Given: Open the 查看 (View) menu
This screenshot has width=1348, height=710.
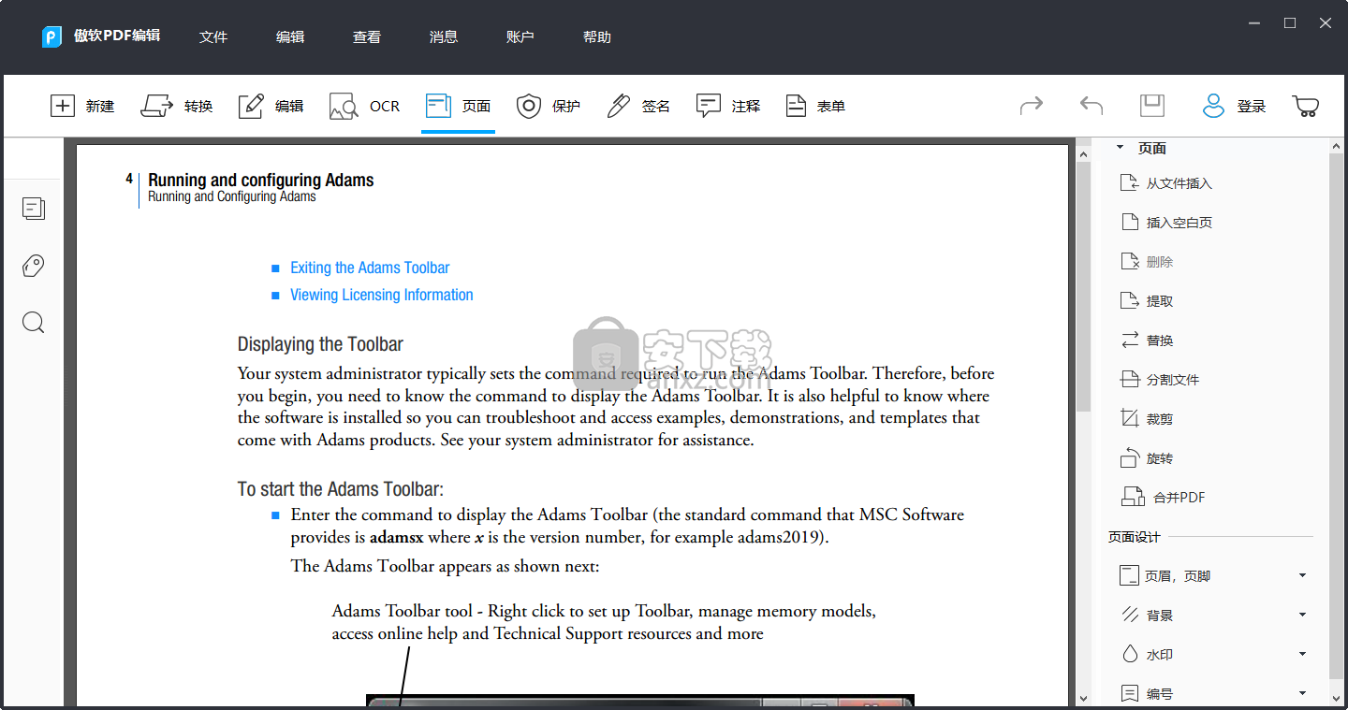Looking at the screenshot, I should (x=367, y=37).
